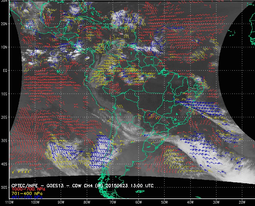Select the red 1000-700 hPa legend entry
The image size is (255, 206).
pos(28,189)
